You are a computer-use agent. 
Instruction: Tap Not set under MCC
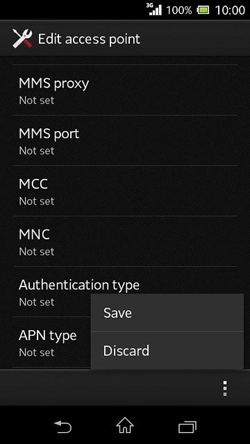point(37,201)
